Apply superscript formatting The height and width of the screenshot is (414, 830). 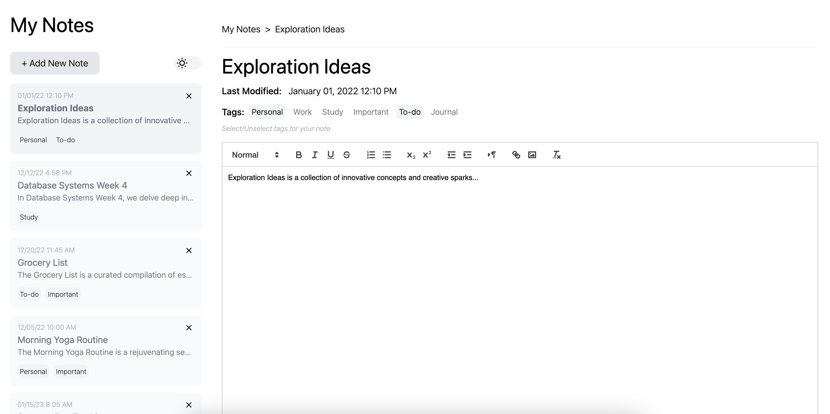pyautogui.click(x=427, y=155)
